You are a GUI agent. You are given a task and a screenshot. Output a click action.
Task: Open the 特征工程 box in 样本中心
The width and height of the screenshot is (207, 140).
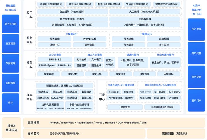coord(57,92)
